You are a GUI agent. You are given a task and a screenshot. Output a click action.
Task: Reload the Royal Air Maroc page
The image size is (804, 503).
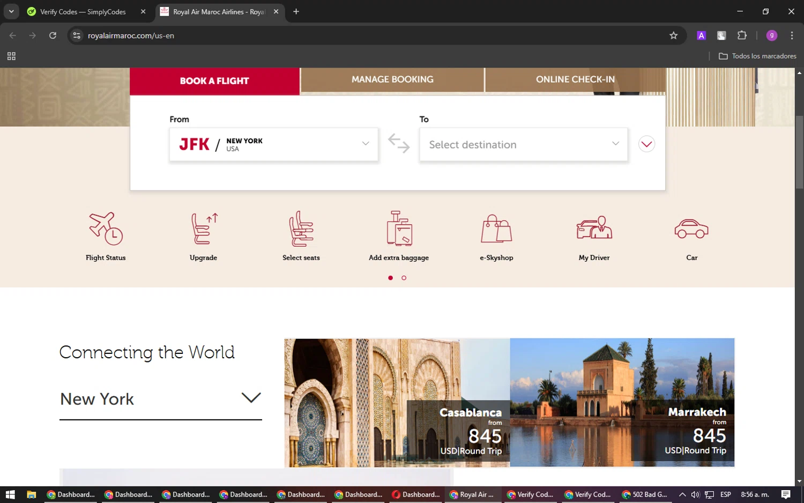pos(53,35)
